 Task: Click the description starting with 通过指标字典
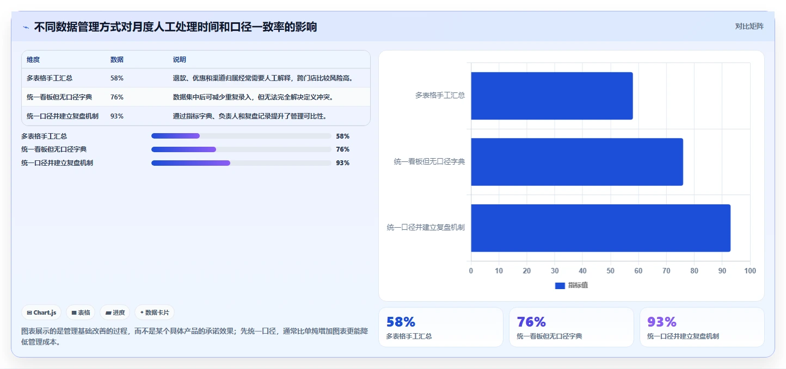point(250,116)
